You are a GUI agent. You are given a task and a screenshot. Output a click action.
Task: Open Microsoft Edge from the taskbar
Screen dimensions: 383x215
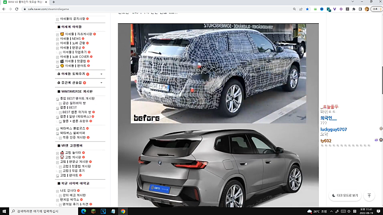pos(83,211)
